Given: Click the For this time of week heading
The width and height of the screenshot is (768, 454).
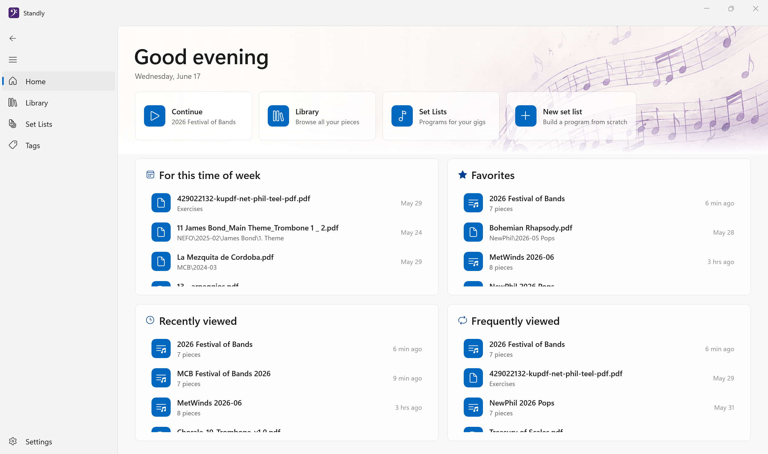Looking at the screenshot, I should click(210, 175).
